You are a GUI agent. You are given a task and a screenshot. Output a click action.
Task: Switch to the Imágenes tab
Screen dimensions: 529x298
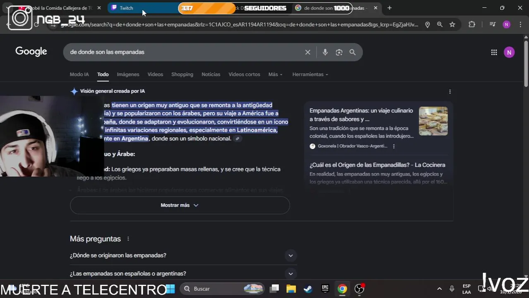point(128,74)
